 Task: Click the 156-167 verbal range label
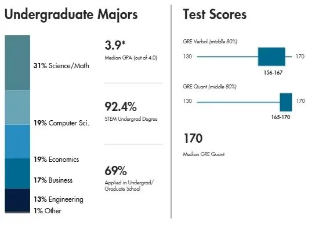pos(273,72)
